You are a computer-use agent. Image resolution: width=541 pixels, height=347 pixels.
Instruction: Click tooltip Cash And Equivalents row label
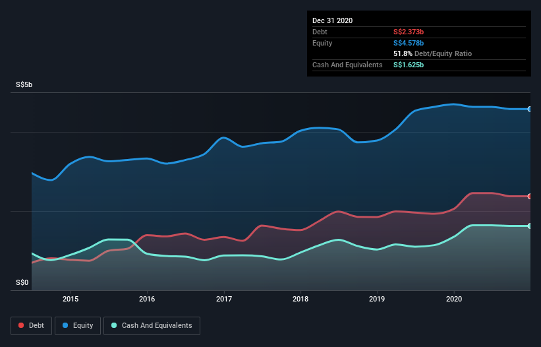coord(347,65)
